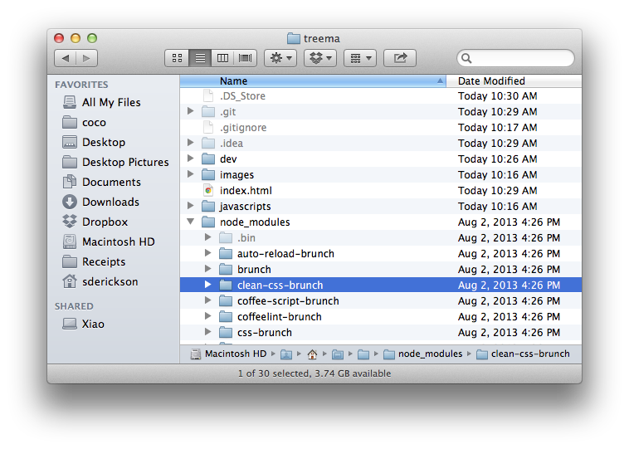Image resolution: width=629 pixels, height=449 pixels.
Task: Select the .DS_Store file
Action: (x=381, y=96)
